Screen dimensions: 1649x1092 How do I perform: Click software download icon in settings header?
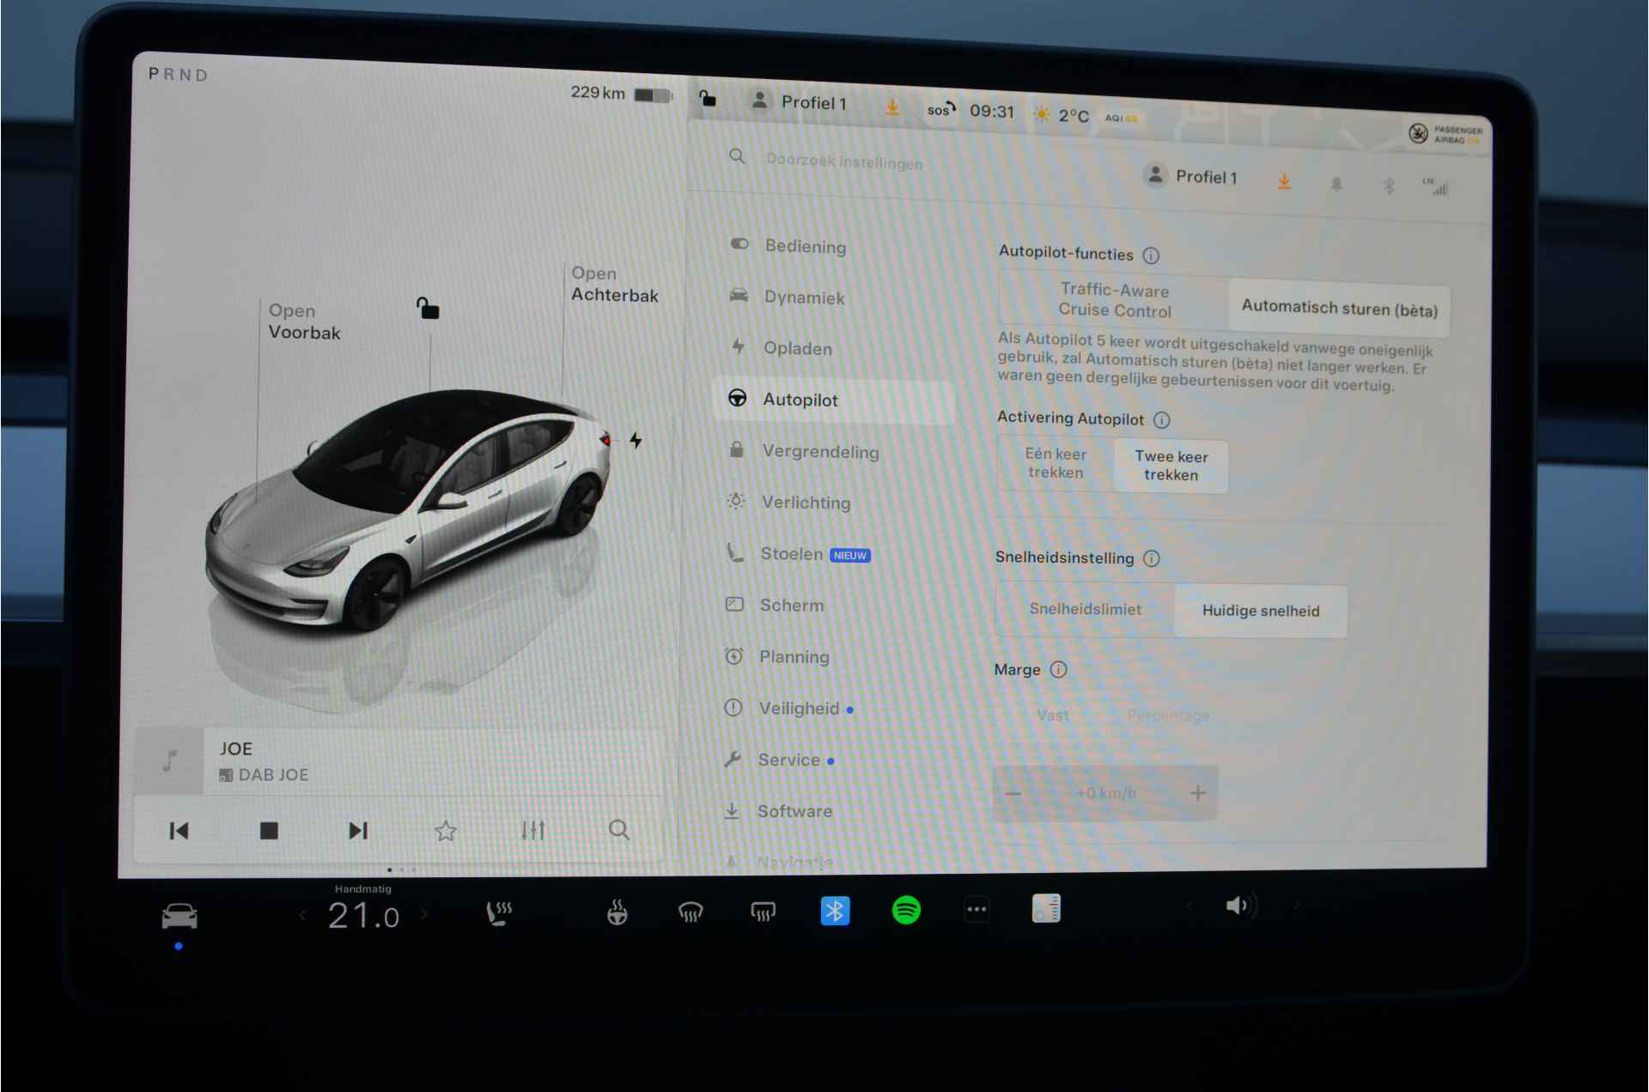coord(1284,181)
